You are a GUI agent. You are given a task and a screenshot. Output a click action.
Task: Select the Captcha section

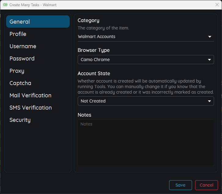(20, 83)
